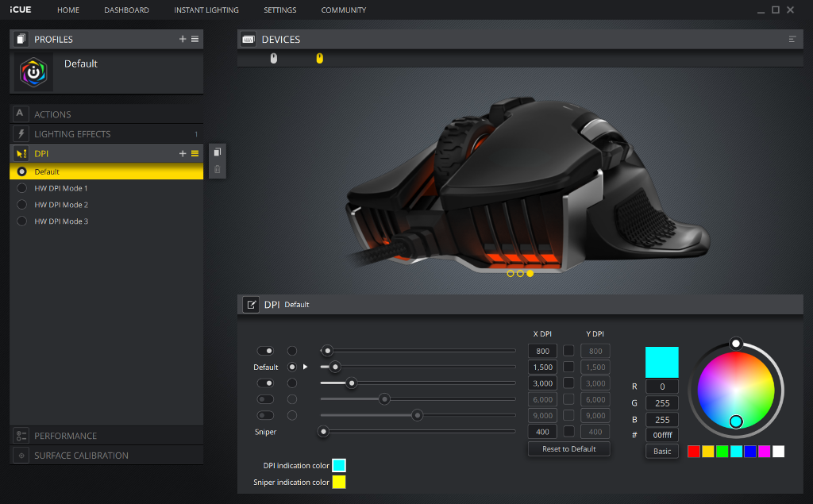Image resolution: width=813 pixels, height=504 pixels.
Task: Add a new DPI preset with plus icon
Action: 183,153
